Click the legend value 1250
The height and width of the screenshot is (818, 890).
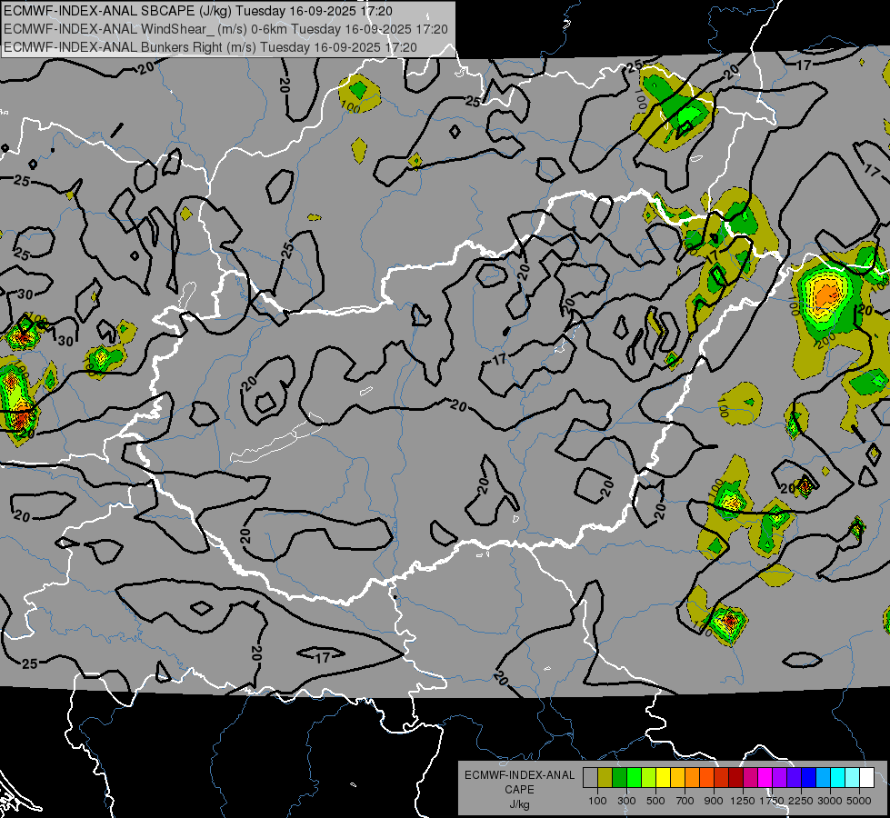tap(743, 801)
